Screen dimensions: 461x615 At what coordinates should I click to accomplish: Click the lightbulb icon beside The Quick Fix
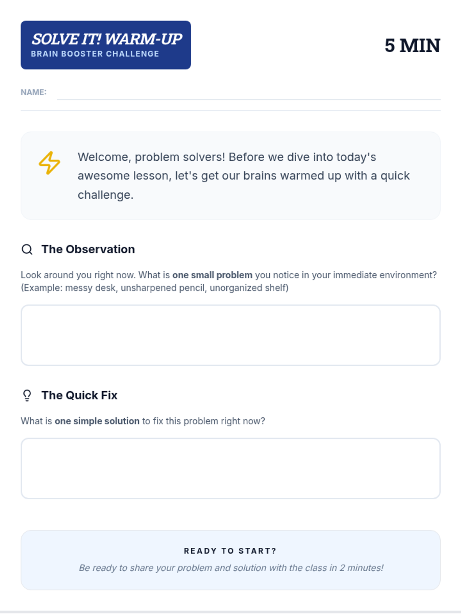pyautogui.click(x=27, y=396)
